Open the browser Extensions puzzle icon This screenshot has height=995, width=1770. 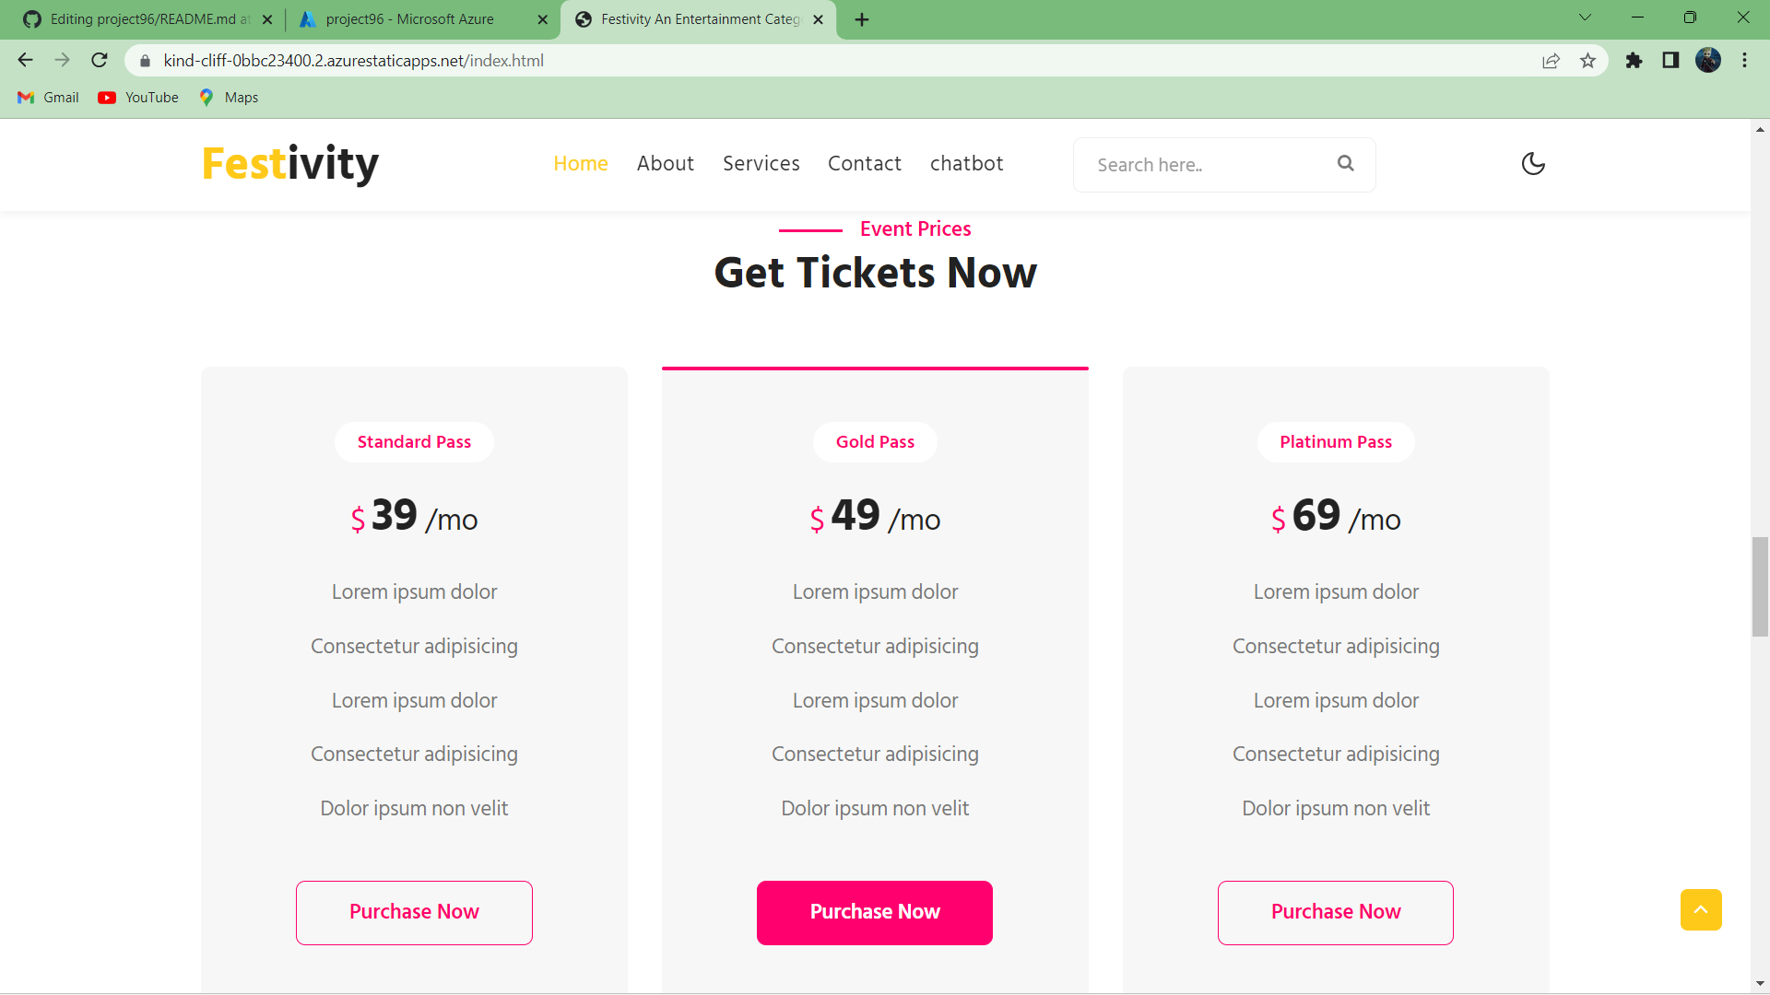click(1634, 61)
